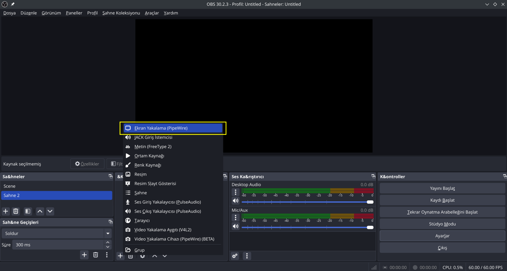Image resolution: width=507 pixels, height=271 pixels.
Task: Choose Metin (FreeType 2) source
Action: tap(173, 147)
